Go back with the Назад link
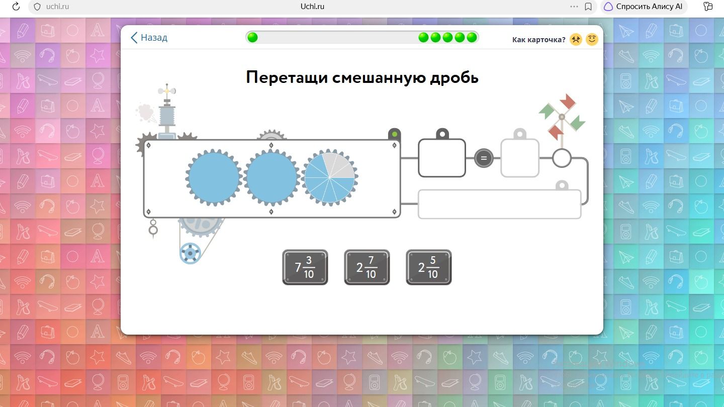This screenshot has width=724, height=407. click(x=149, y=38)
